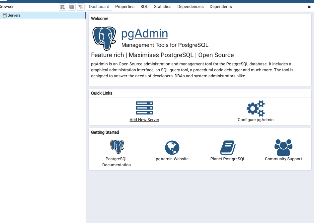Open the PostgreSQL Documentation link
This screenshot has width=314, height=223.
coord(117,162)
